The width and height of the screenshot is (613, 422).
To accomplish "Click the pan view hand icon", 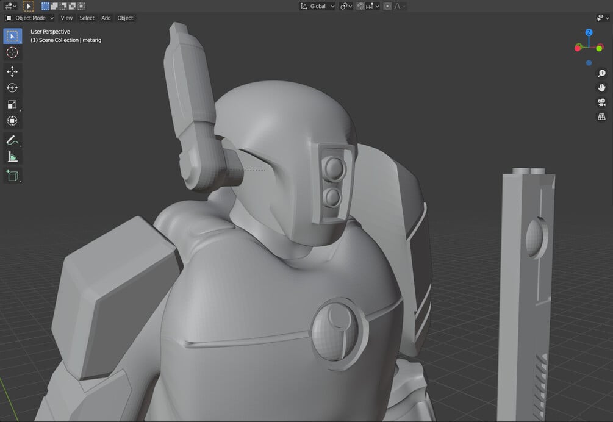I will click(601, 88).
